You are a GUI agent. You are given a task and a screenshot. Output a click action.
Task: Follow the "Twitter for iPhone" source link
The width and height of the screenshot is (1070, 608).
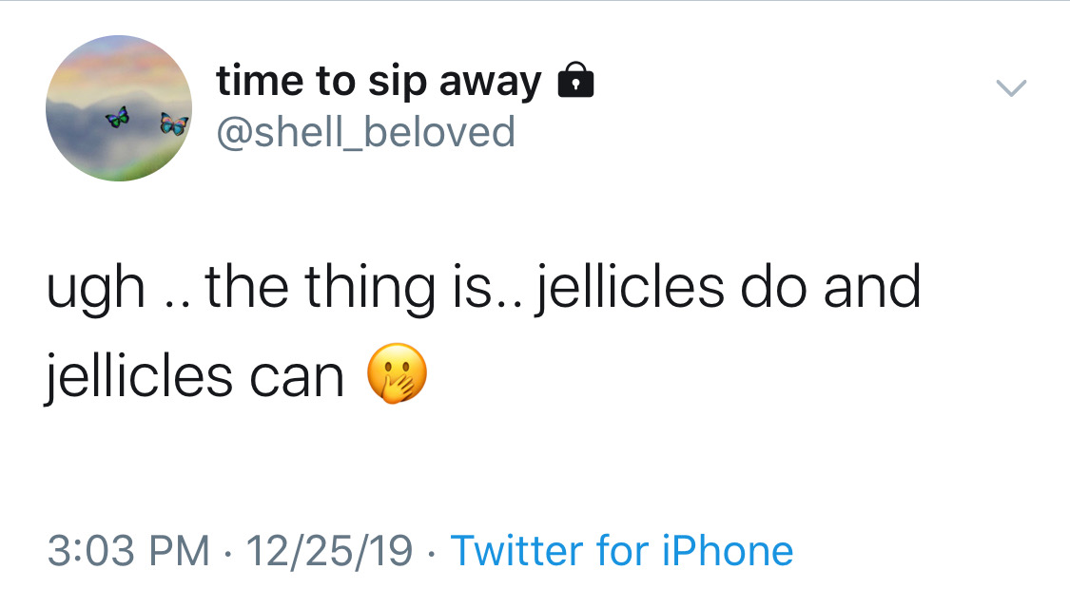click(621, 550)
